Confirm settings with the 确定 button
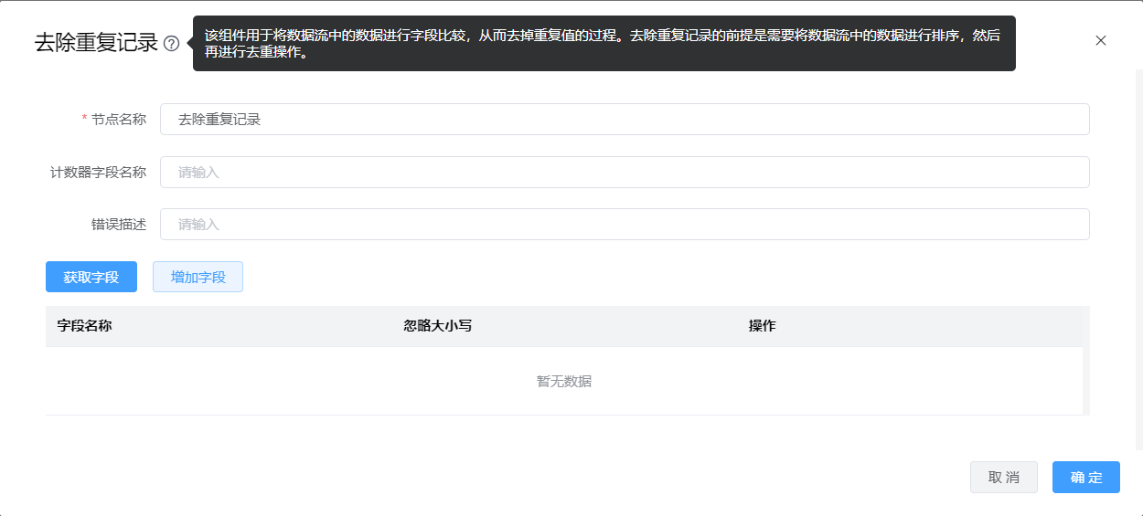Viewport: 1143px width, 516px height. coord(1085,478)
